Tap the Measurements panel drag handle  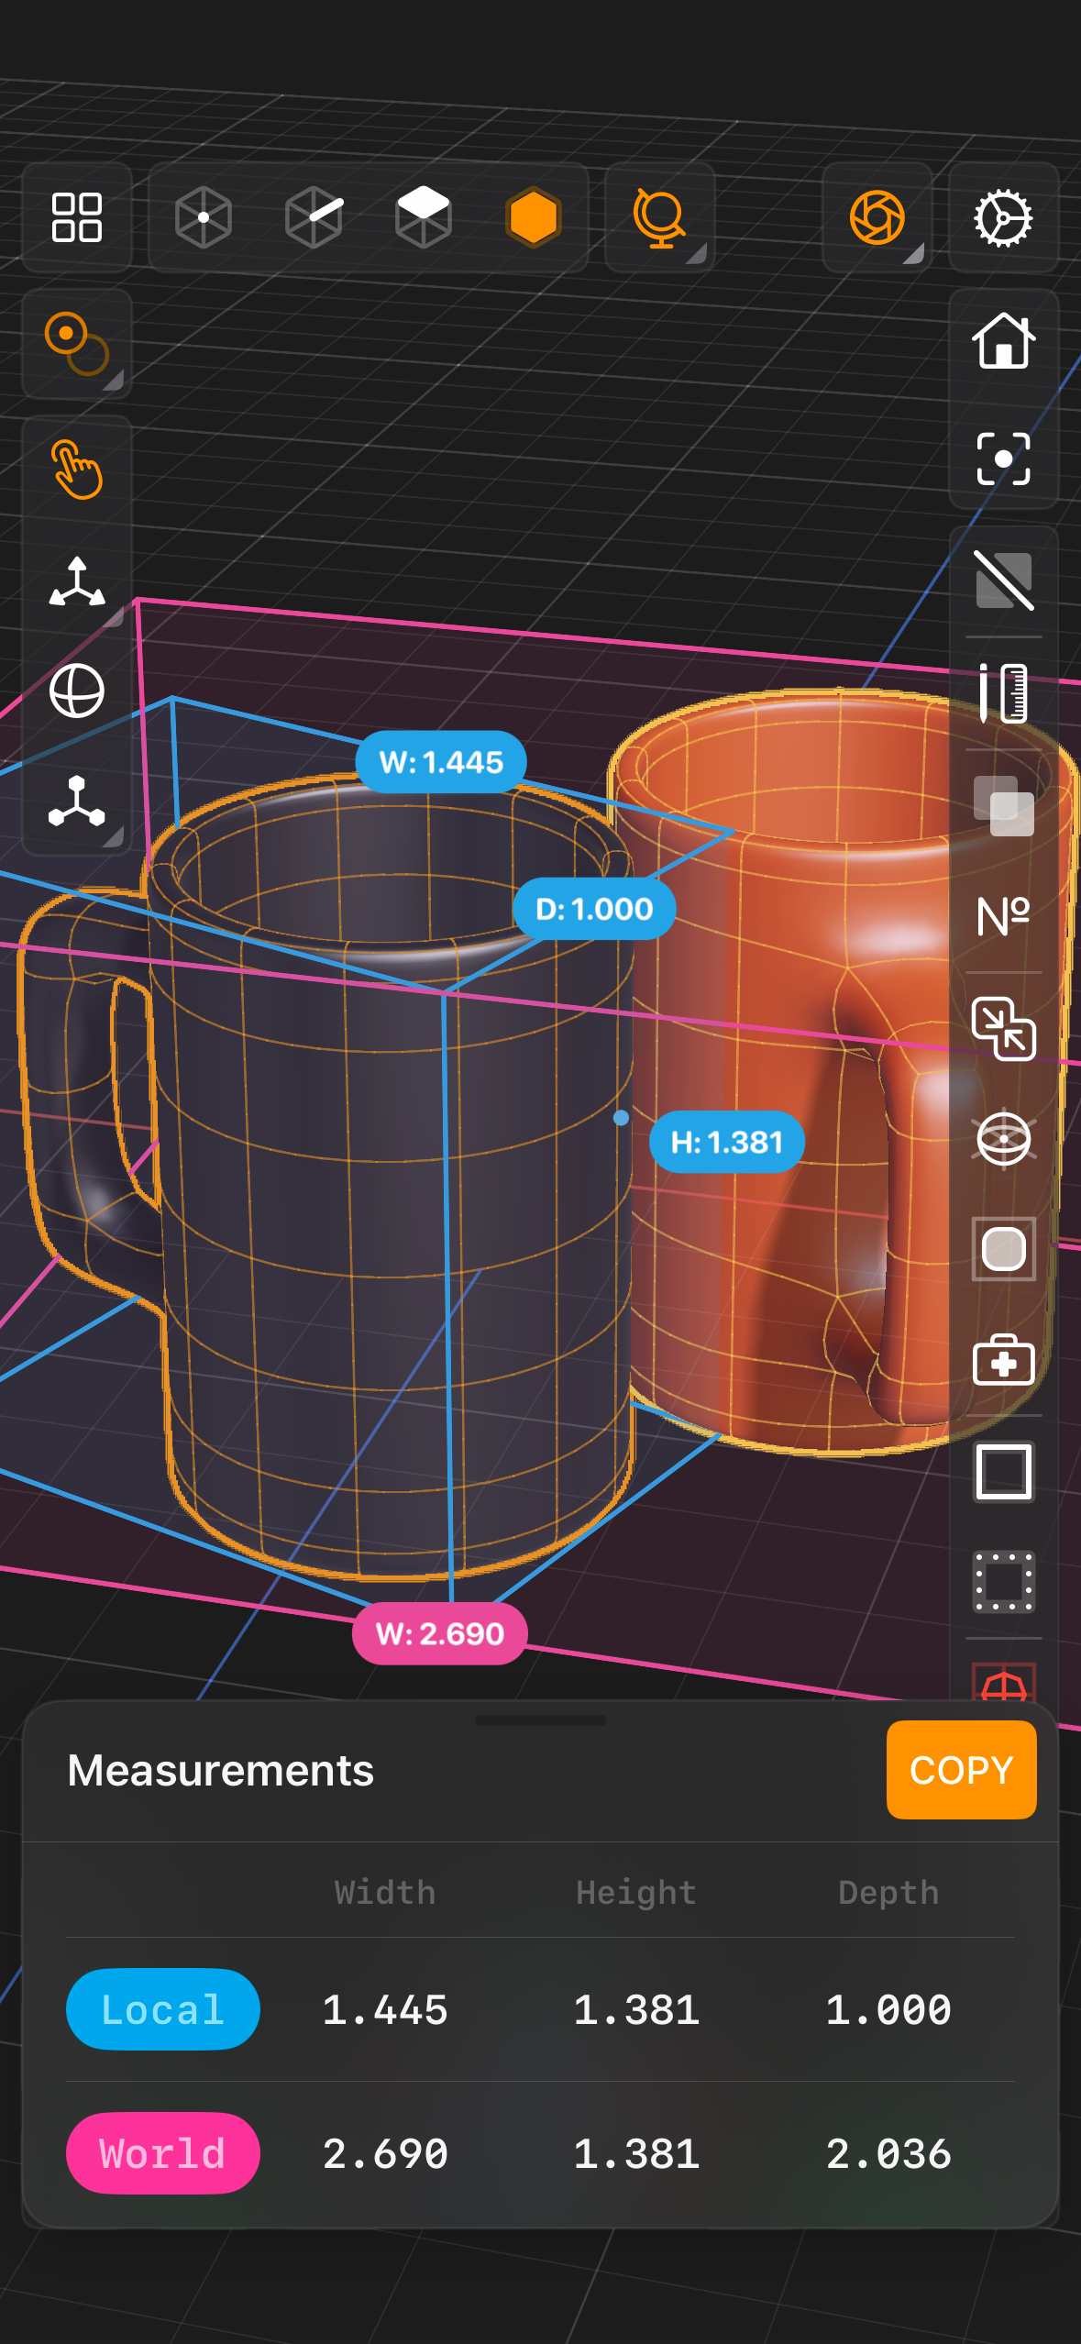(541, 1720)
